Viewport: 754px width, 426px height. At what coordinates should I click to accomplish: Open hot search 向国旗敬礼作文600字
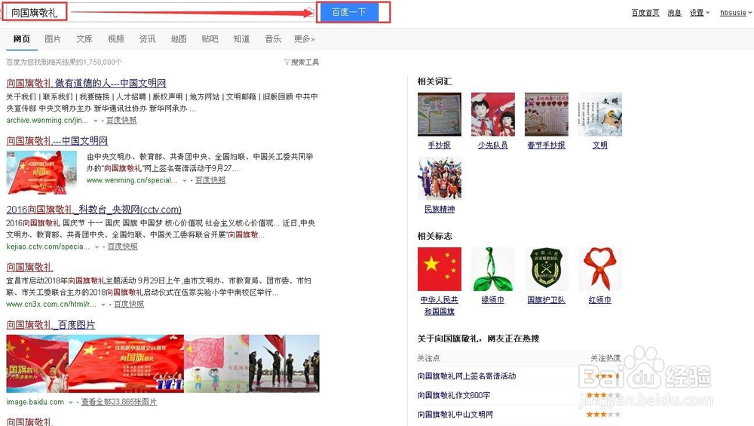point(454,395)
